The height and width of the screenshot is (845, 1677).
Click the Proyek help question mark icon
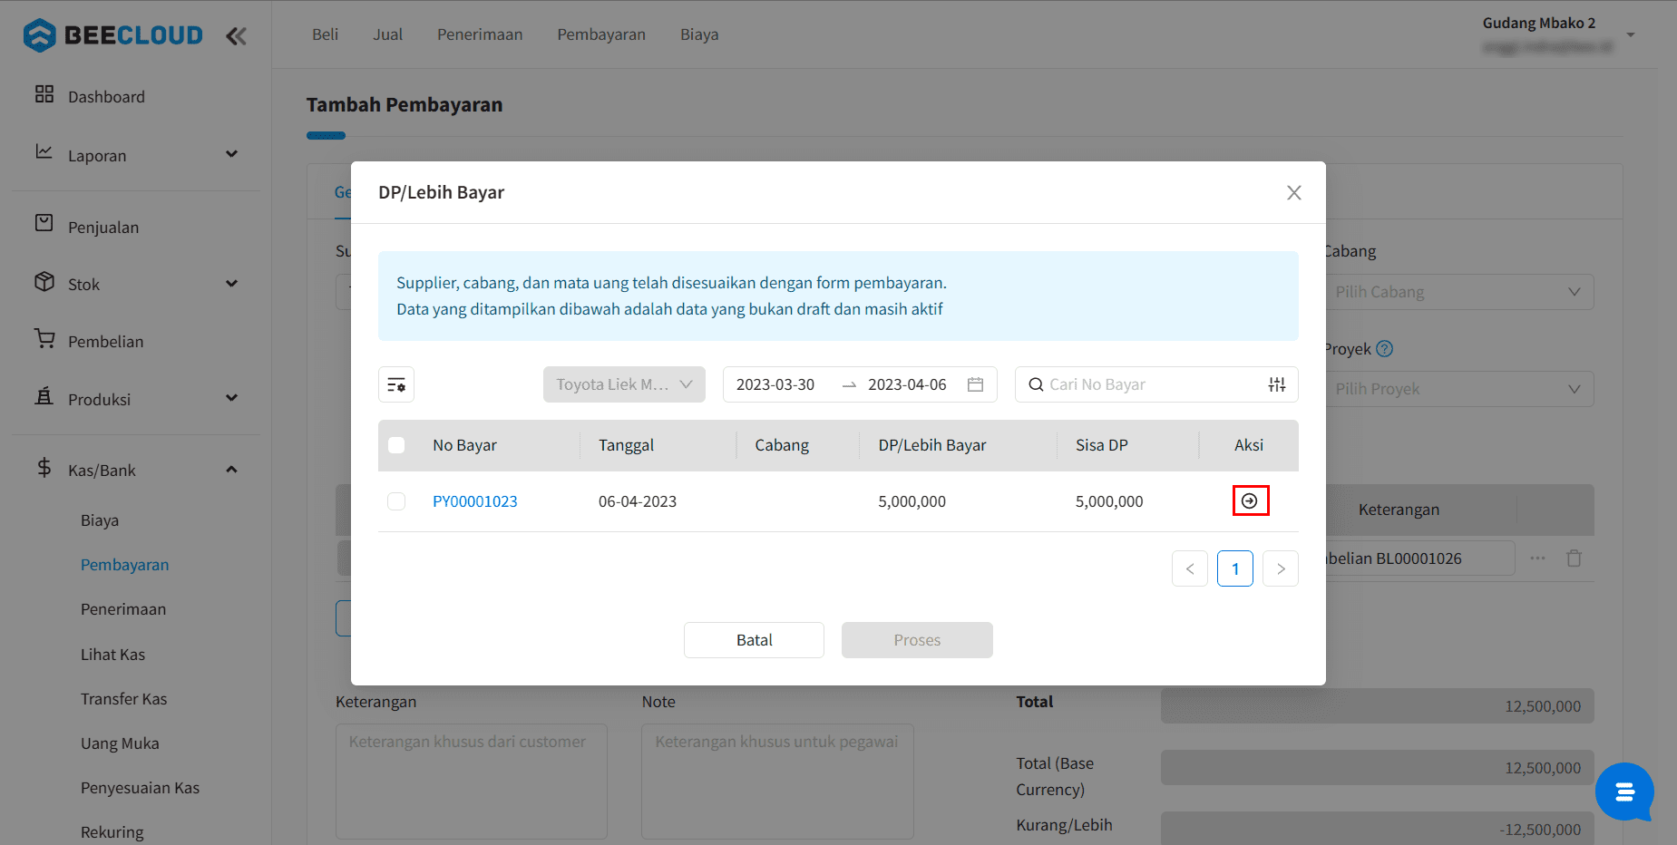tap(1384, 349)
